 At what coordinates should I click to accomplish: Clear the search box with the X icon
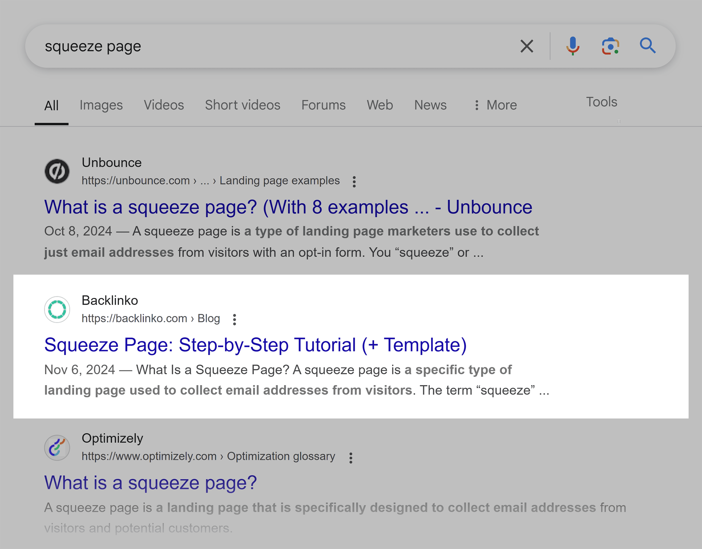(x=526, y=46)
